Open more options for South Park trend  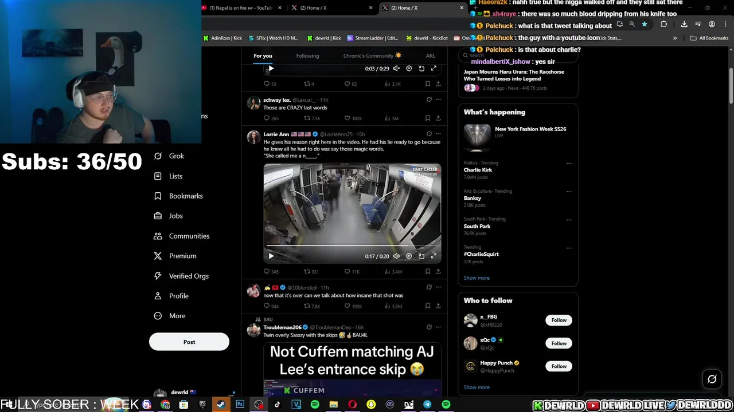coord(569,220)
